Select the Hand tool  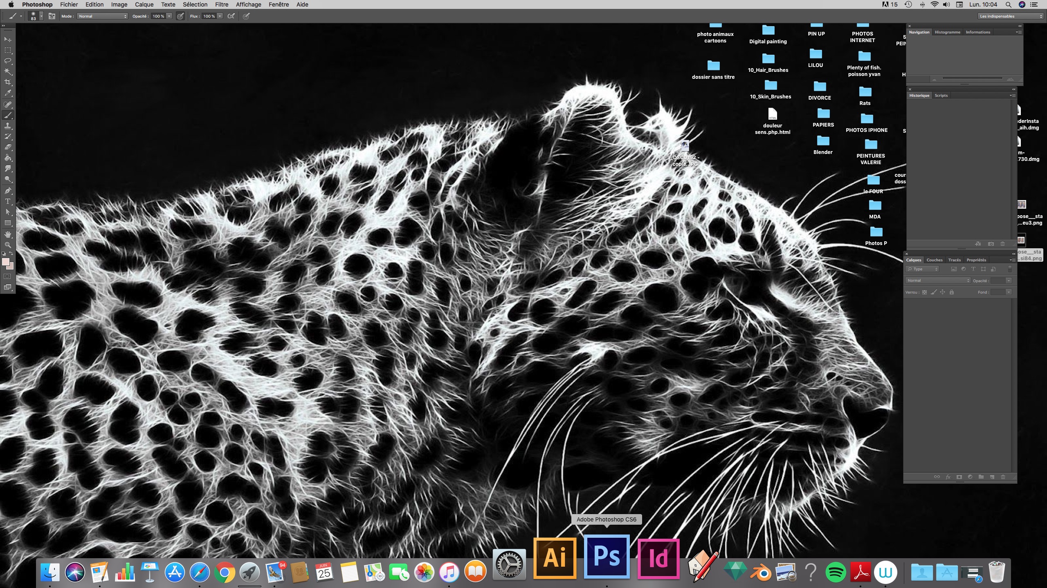pos(8,234)
